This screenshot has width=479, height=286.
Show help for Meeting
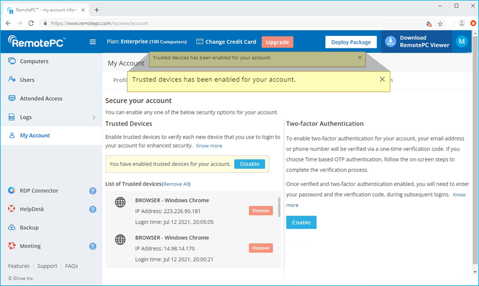93,246
